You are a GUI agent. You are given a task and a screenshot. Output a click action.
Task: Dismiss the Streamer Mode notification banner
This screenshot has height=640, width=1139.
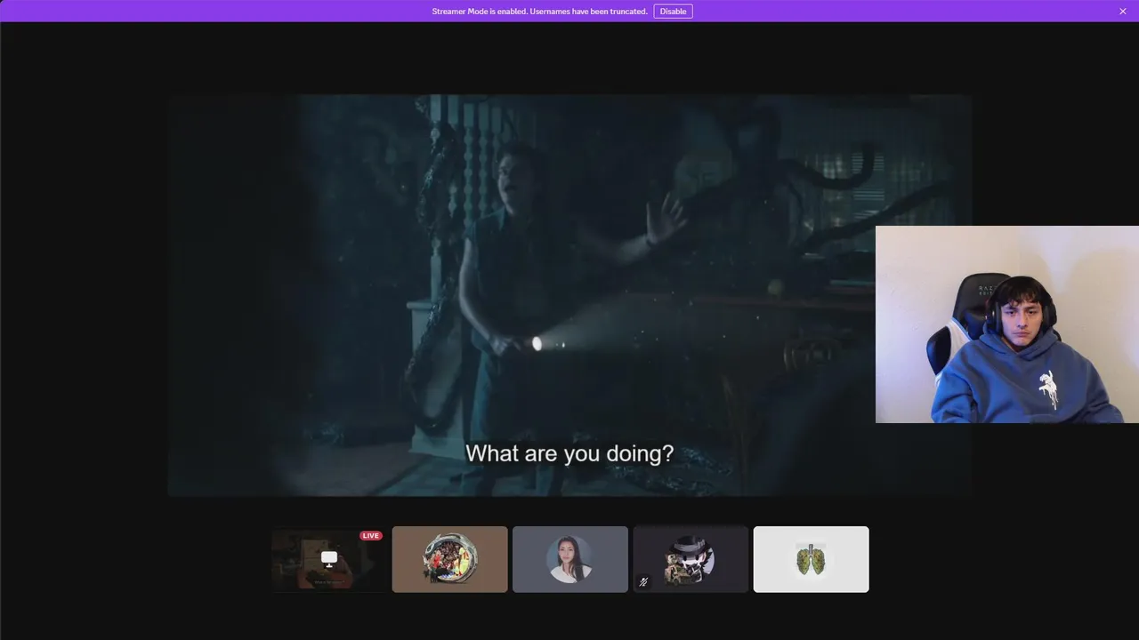pyautogui.click(x=1123, y=12)
